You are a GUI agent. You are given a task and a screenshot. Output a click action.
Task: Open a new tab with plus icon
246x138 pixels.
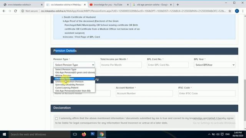click(x=178, y=5)
